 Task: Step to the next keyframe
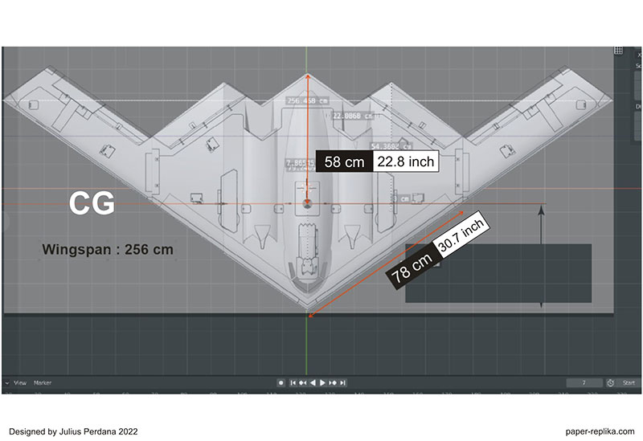coord(333,383)
